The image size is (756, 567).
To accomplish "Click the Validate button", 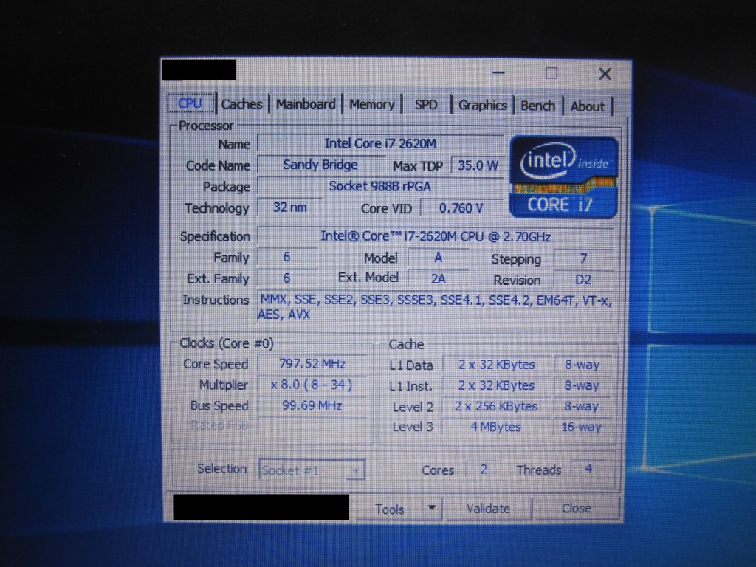I will point(488,509).
